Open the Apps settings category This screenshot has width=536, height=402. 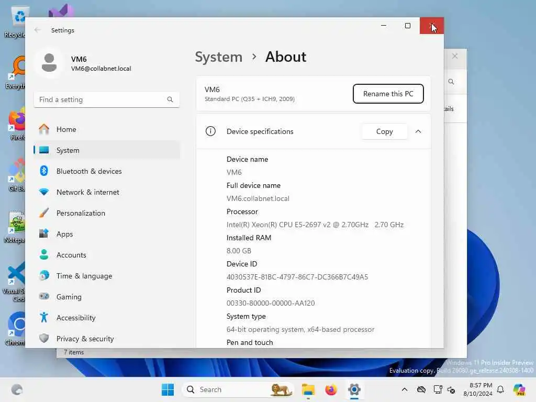point(107,234)
